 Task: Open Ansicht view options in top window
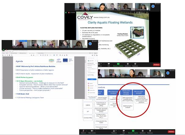click(x=158, y=4)
